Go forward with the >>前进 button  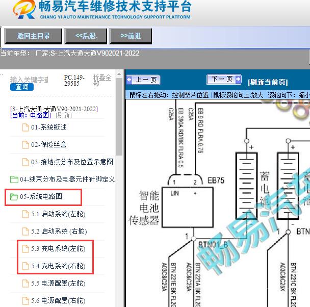[x=131, y=36]
